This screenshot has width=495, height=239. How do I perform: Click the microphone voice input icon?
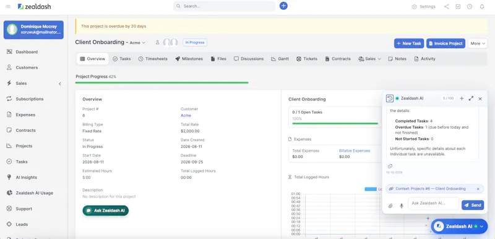[402, 206]
